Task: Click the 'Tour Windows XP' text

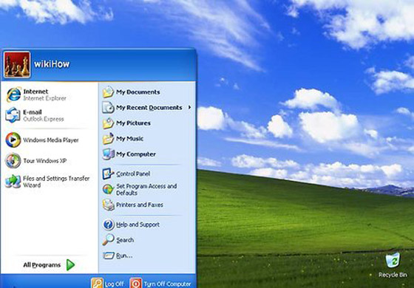Action: pos(45,161)
